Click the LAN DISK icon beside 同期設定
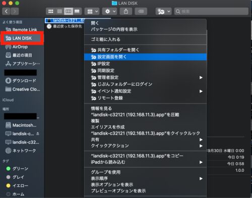The image size is (252, 198). point(94,71)
